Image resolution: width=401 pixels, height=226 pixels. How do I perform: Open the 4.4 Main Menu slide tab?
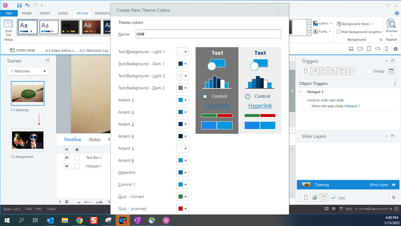pos(61,50)
